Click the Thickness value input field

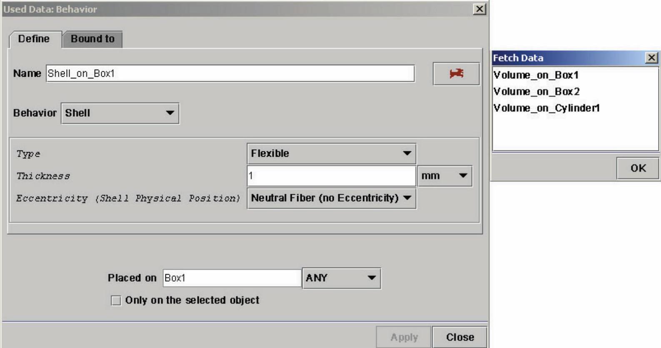(x=331, y=176)
